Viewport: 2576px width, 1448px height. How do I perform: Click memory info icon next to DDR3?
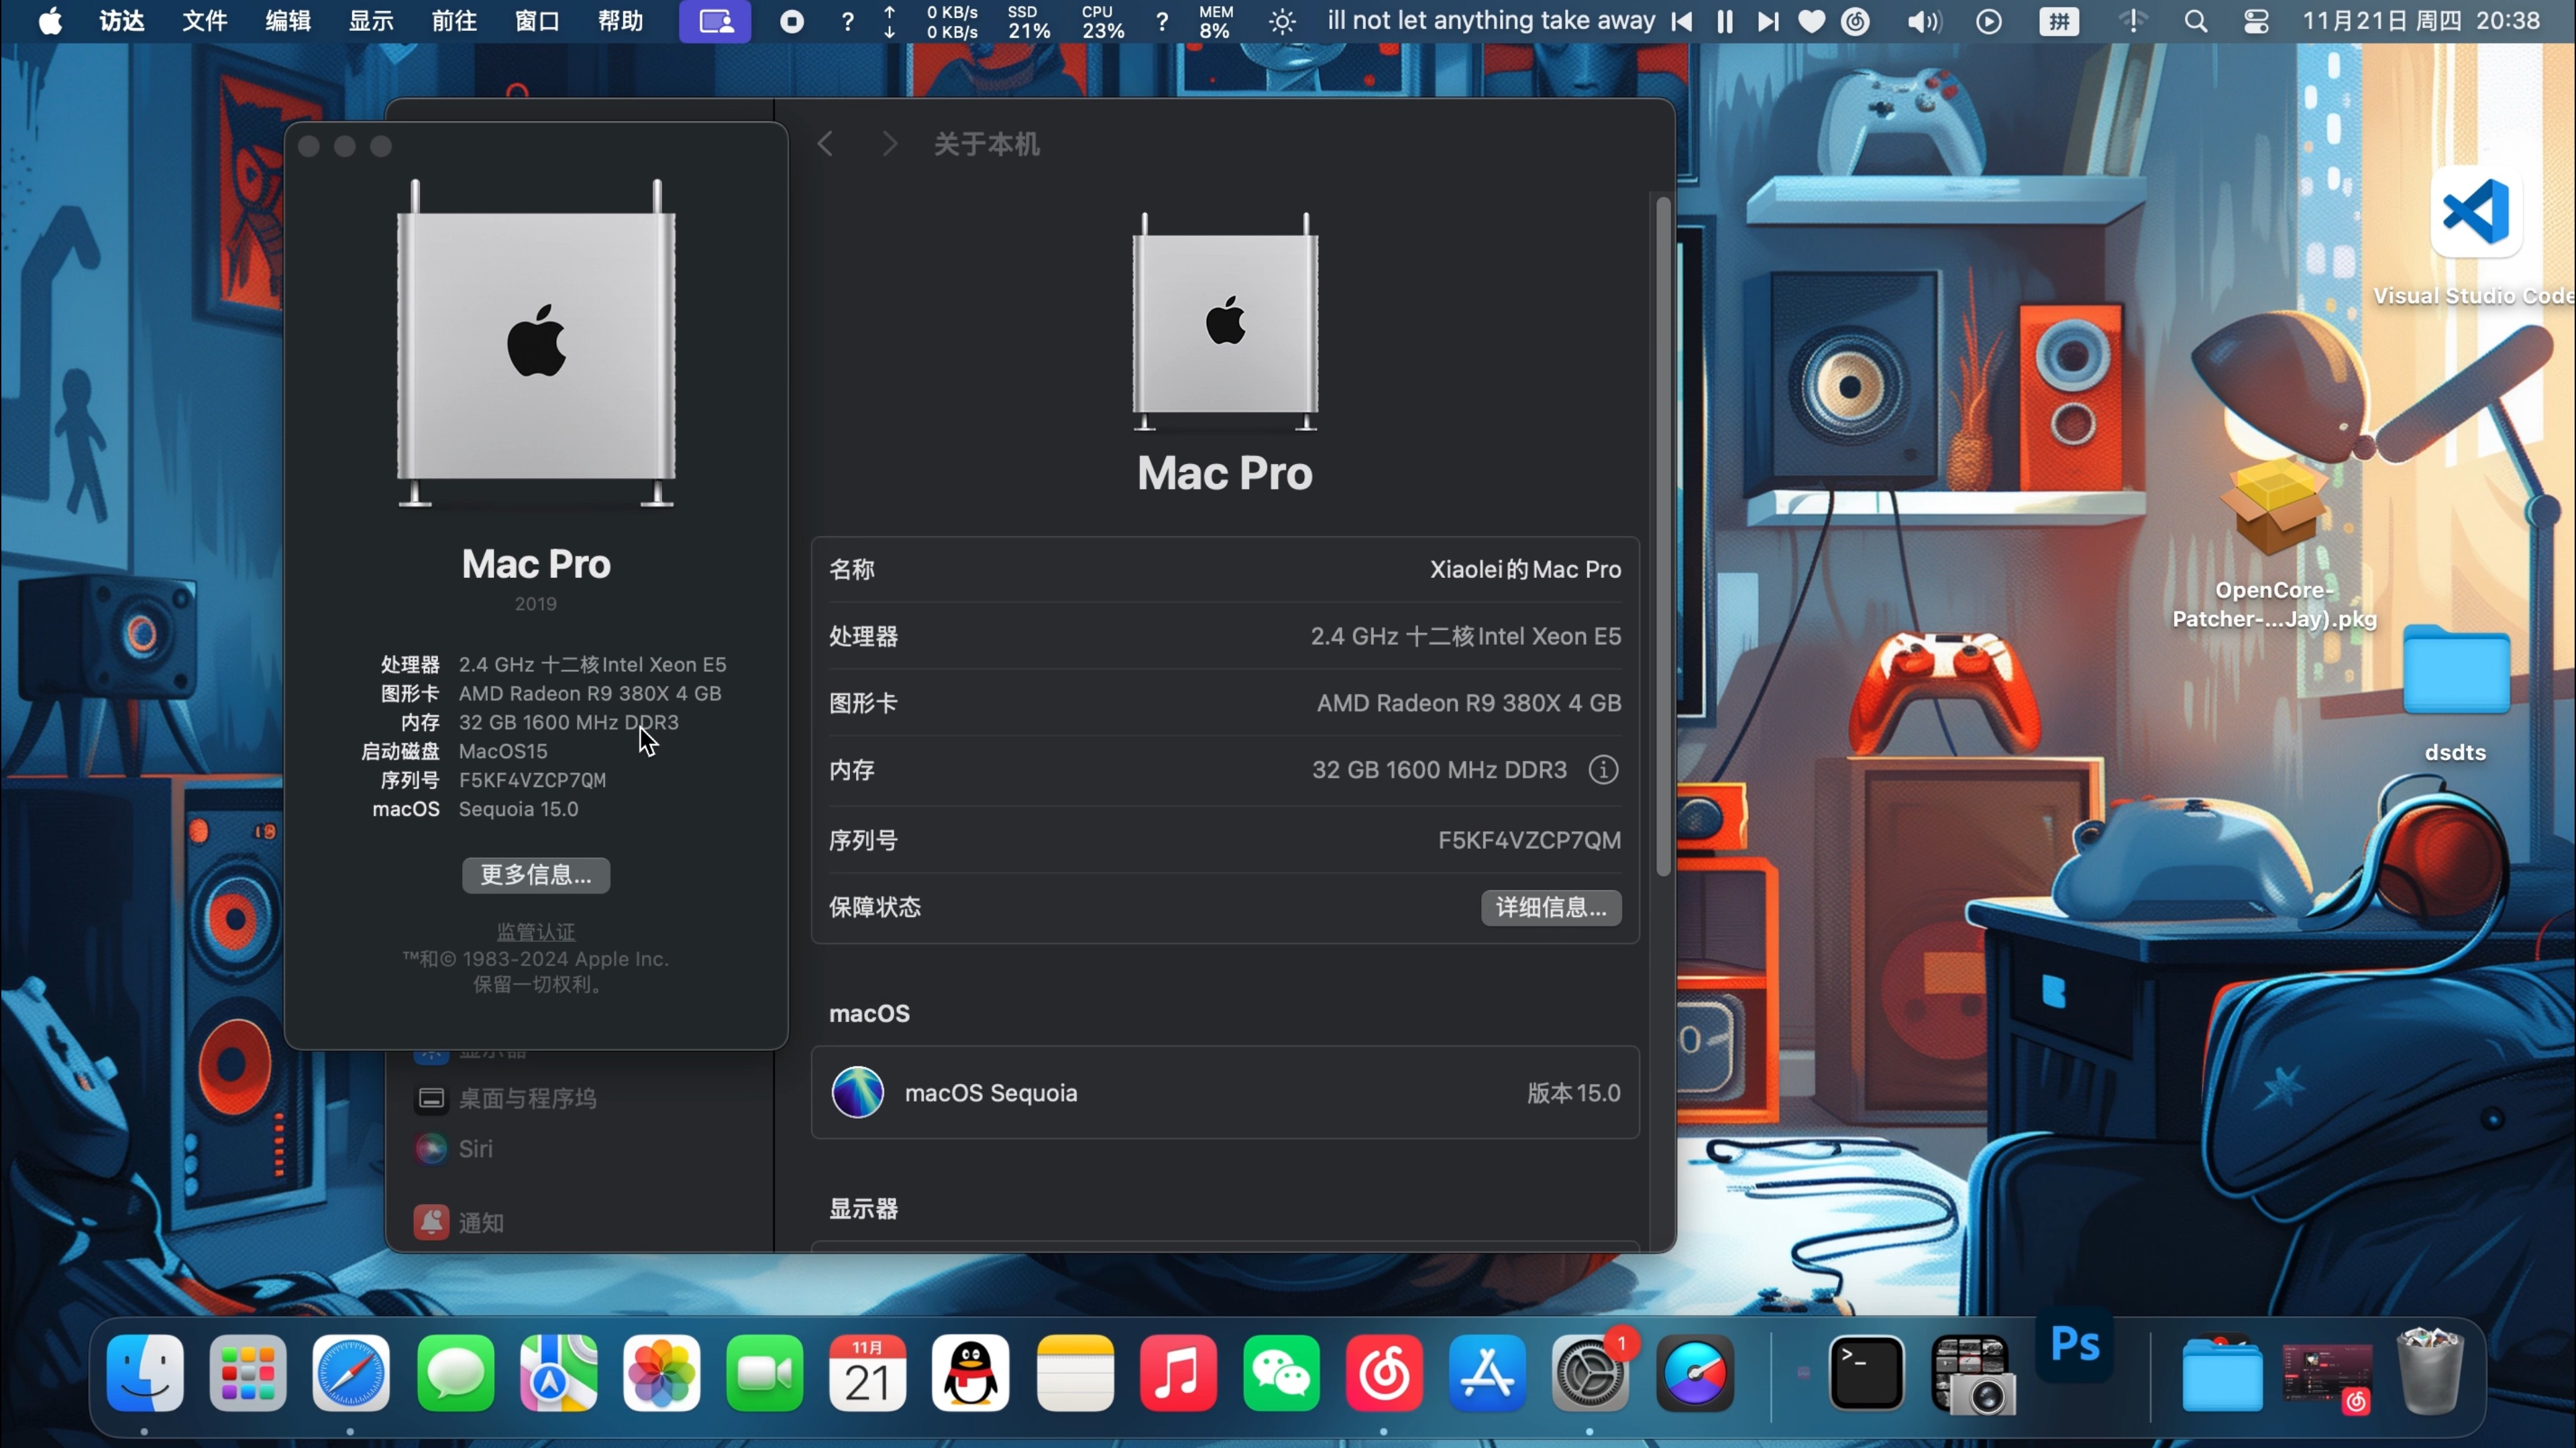[x=1603, y=770]
